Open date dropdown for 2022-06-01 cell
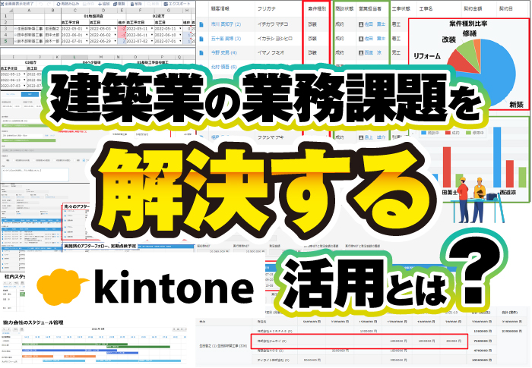The height and width of the screenshot is (368, 532). pos(87,35)
